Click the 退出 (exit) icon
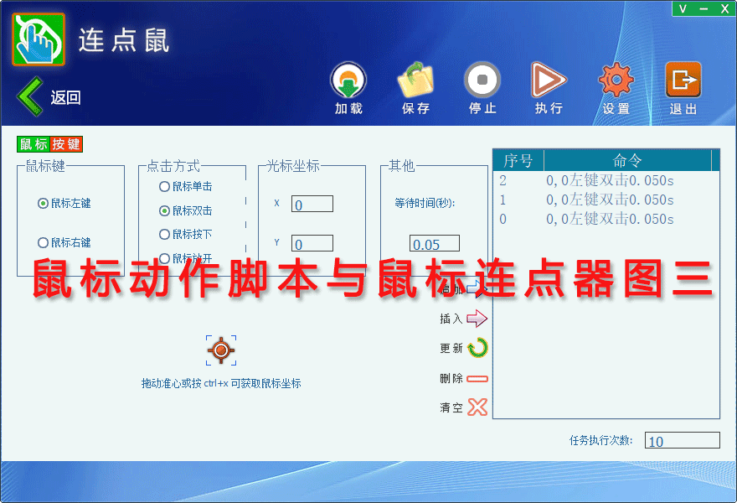 683,80
